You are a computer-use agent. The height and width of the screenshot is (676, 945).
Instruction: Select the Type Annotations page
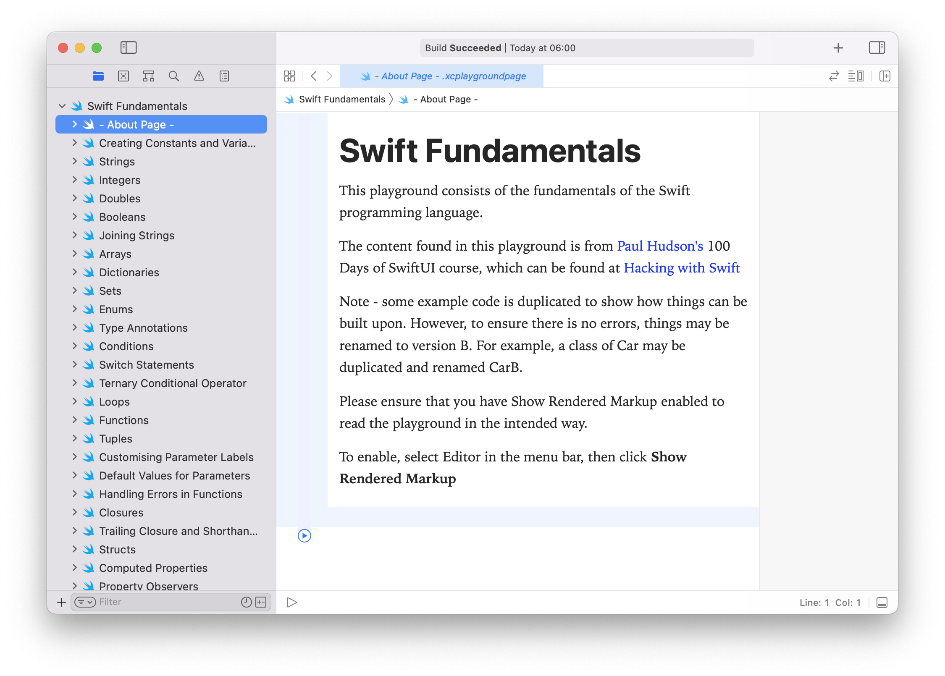click(161, 328)
